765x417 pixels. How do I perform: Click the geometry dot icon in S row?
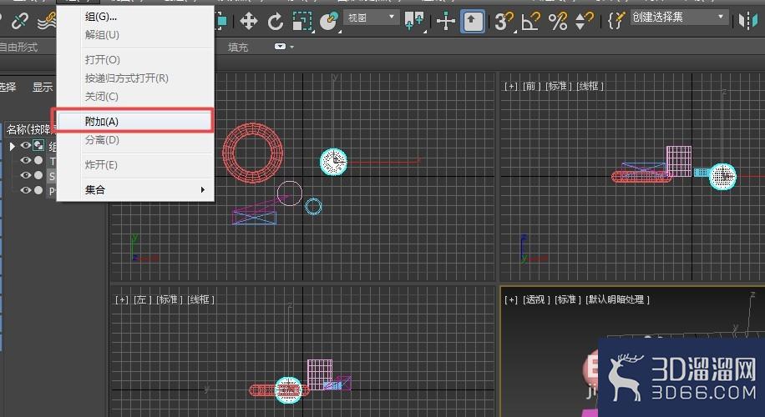pyautogui.click(x=38, y=176)
